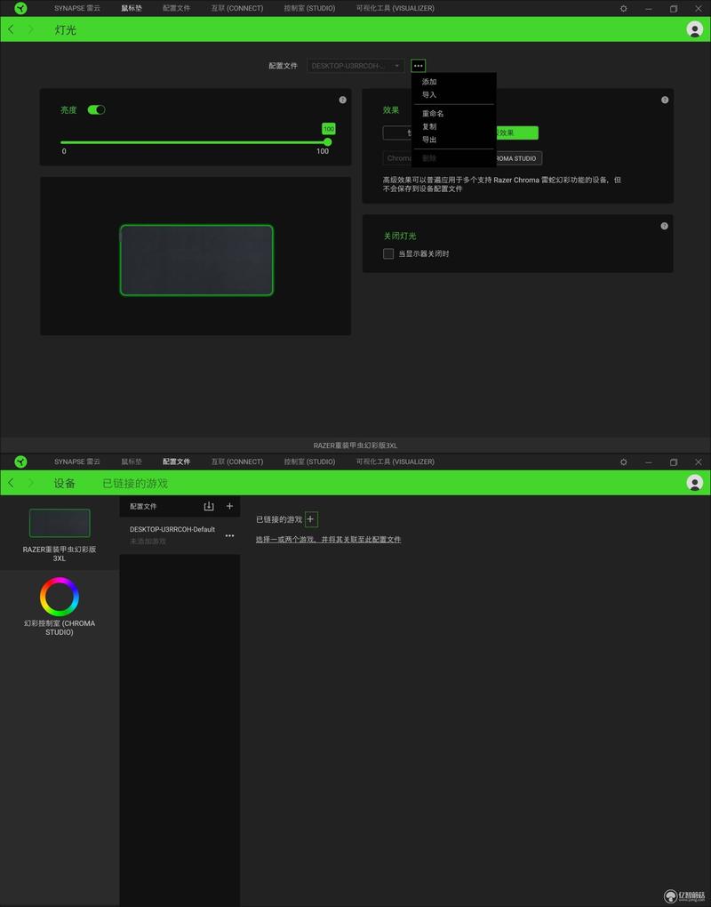Open 控制室 (STUDIO) tab in 设备 window
Viewport: 711px width, 907px height.
pos(309,462)
